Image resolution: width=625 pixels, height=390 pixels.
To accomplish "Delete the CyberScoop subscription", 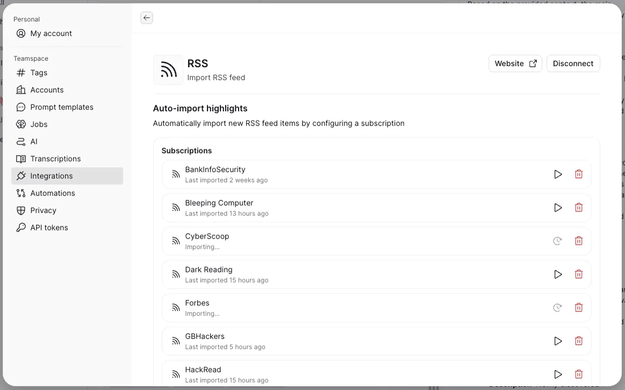I will pos(578,241).
